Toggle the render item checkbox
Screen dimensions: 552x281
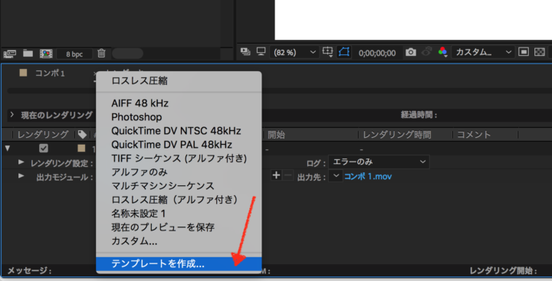coord(44,149)
